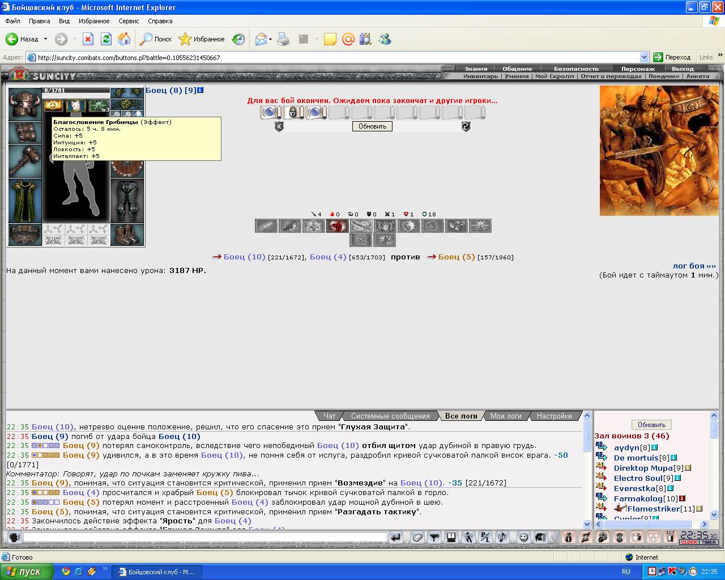Click the horned helmet equipment slot
This screenshot has height=580, width=725.
24,103
